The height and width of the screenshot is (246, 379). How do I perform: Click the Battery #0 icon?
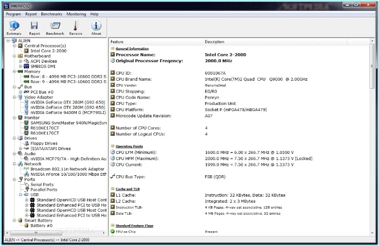coord(26,226)
